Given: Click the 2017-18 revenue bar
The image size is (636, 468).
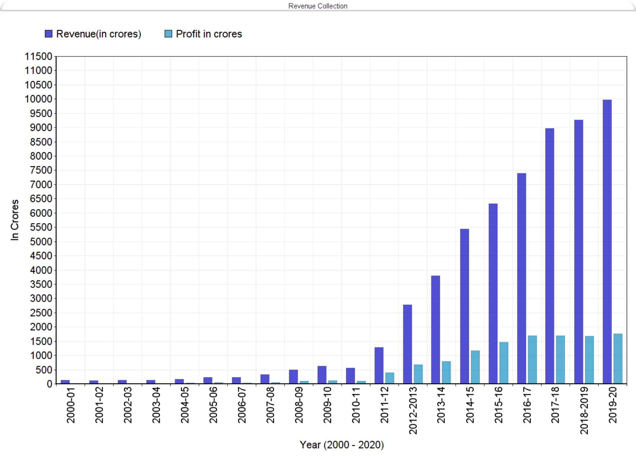Looking at the screenshot, I should (x=550, y=256).
